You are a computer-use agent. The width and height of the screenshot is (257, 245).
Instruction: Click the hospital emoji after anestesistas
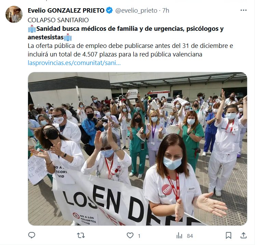tap(68, 37)
